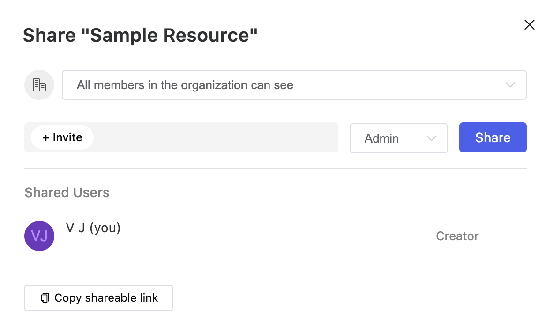Image resolution: width=553 pixels, height=335 pixels.
Task: Close the Share dialog with the X
Action: 530,25
